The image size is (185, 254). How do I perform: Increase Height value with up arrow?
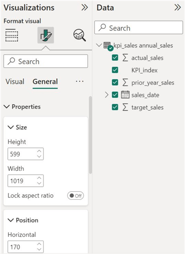[39, 151]
